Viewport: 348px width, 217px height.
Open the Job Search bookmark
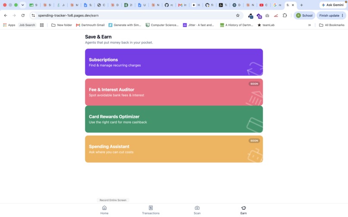(x=27, y=25)
